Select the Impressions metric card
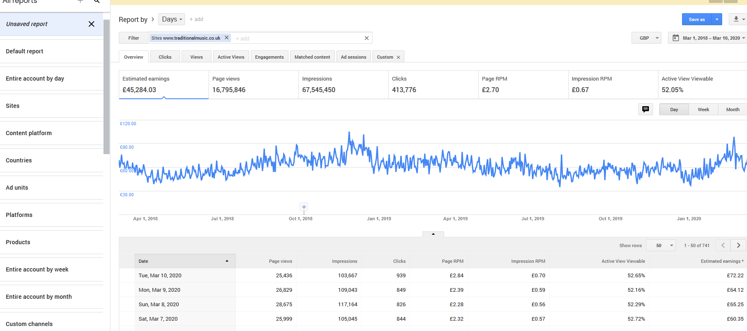Image resolution: width=747 pixels, height=331 pixels. coord(343,85)
